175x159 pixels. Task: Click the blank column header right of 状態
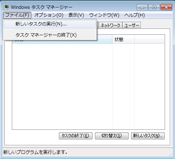coord(149,40)
